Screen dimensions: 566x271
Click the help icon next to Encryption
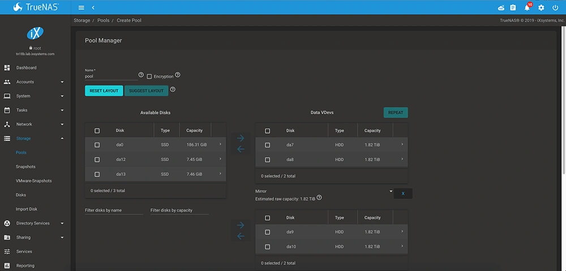[x=178, y=75]
